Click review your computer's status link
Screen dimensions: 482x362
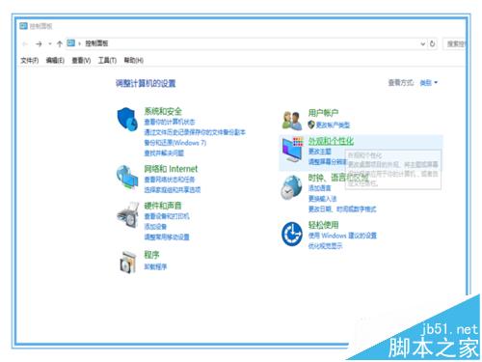170,122
